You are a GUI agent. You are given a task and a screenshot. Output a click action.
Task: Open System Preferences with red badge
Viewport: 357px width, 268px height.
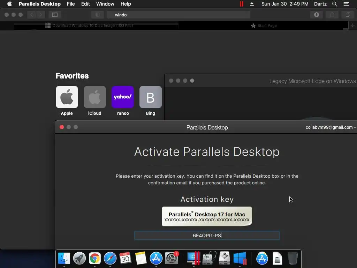click(x=172, y=258)
